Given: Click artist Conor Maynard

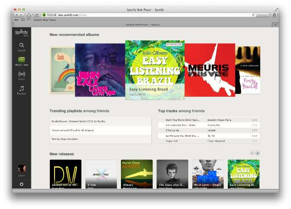Looking at the screenshot, I should coord(216,141).
